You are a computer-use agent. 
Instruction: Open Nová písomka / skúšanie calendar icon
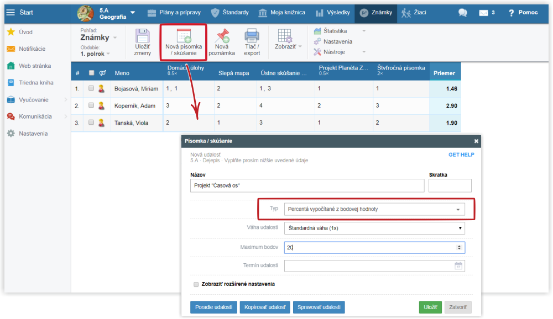(184, 36)
